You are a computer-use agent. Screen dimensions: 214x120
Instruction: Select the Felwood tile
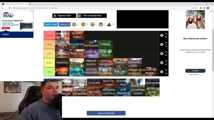[x=62, y=63]
